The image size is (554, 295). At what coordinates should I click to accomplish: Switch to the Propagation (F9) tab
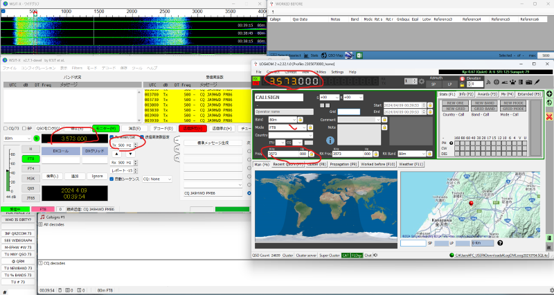pos(343,165)
